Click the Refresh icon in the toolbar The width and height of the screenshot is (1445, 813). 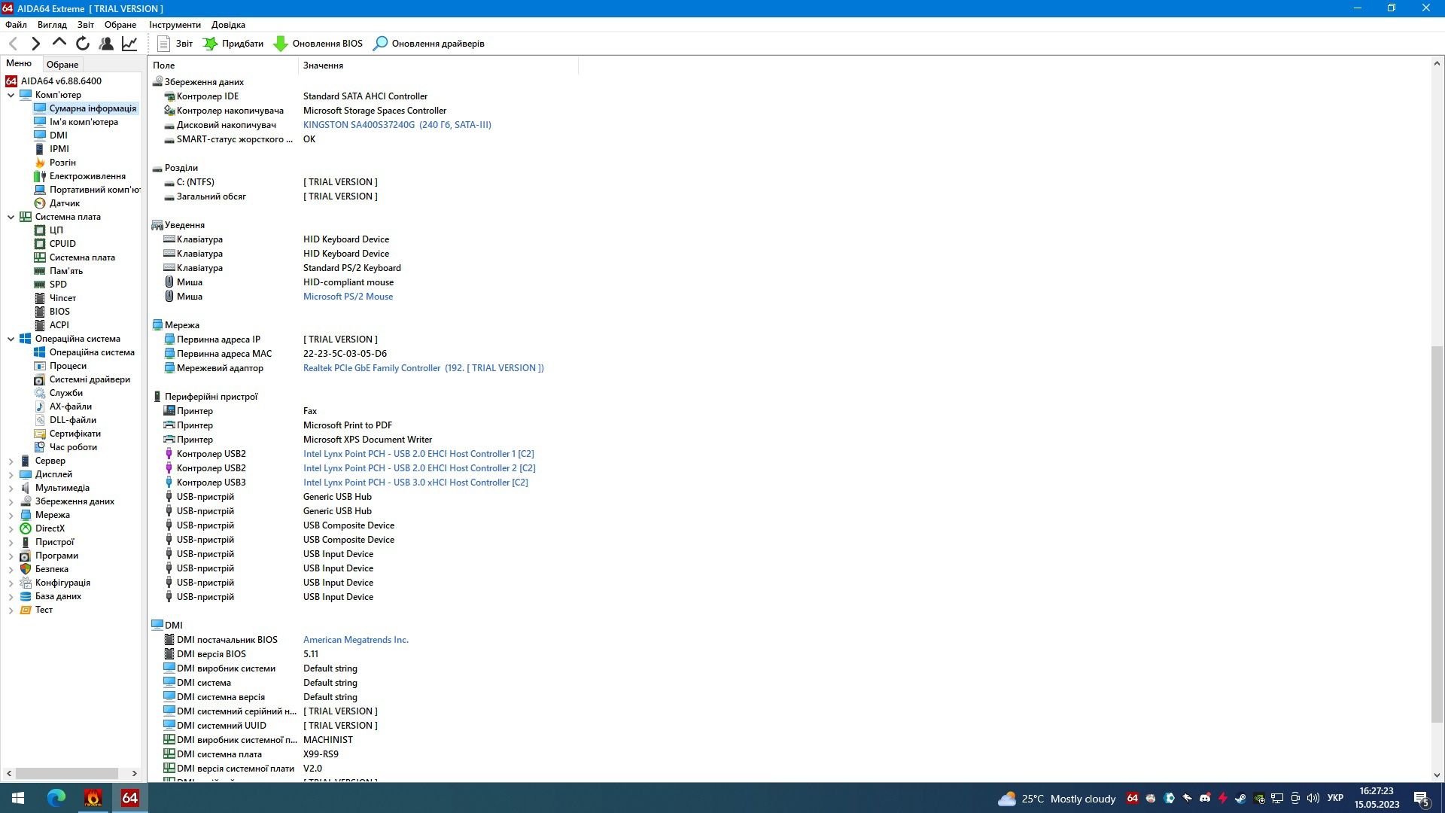[83, 44]
